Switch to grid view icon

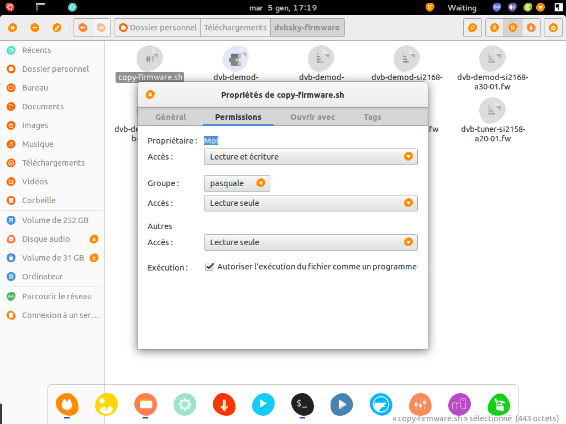(513, 28)
